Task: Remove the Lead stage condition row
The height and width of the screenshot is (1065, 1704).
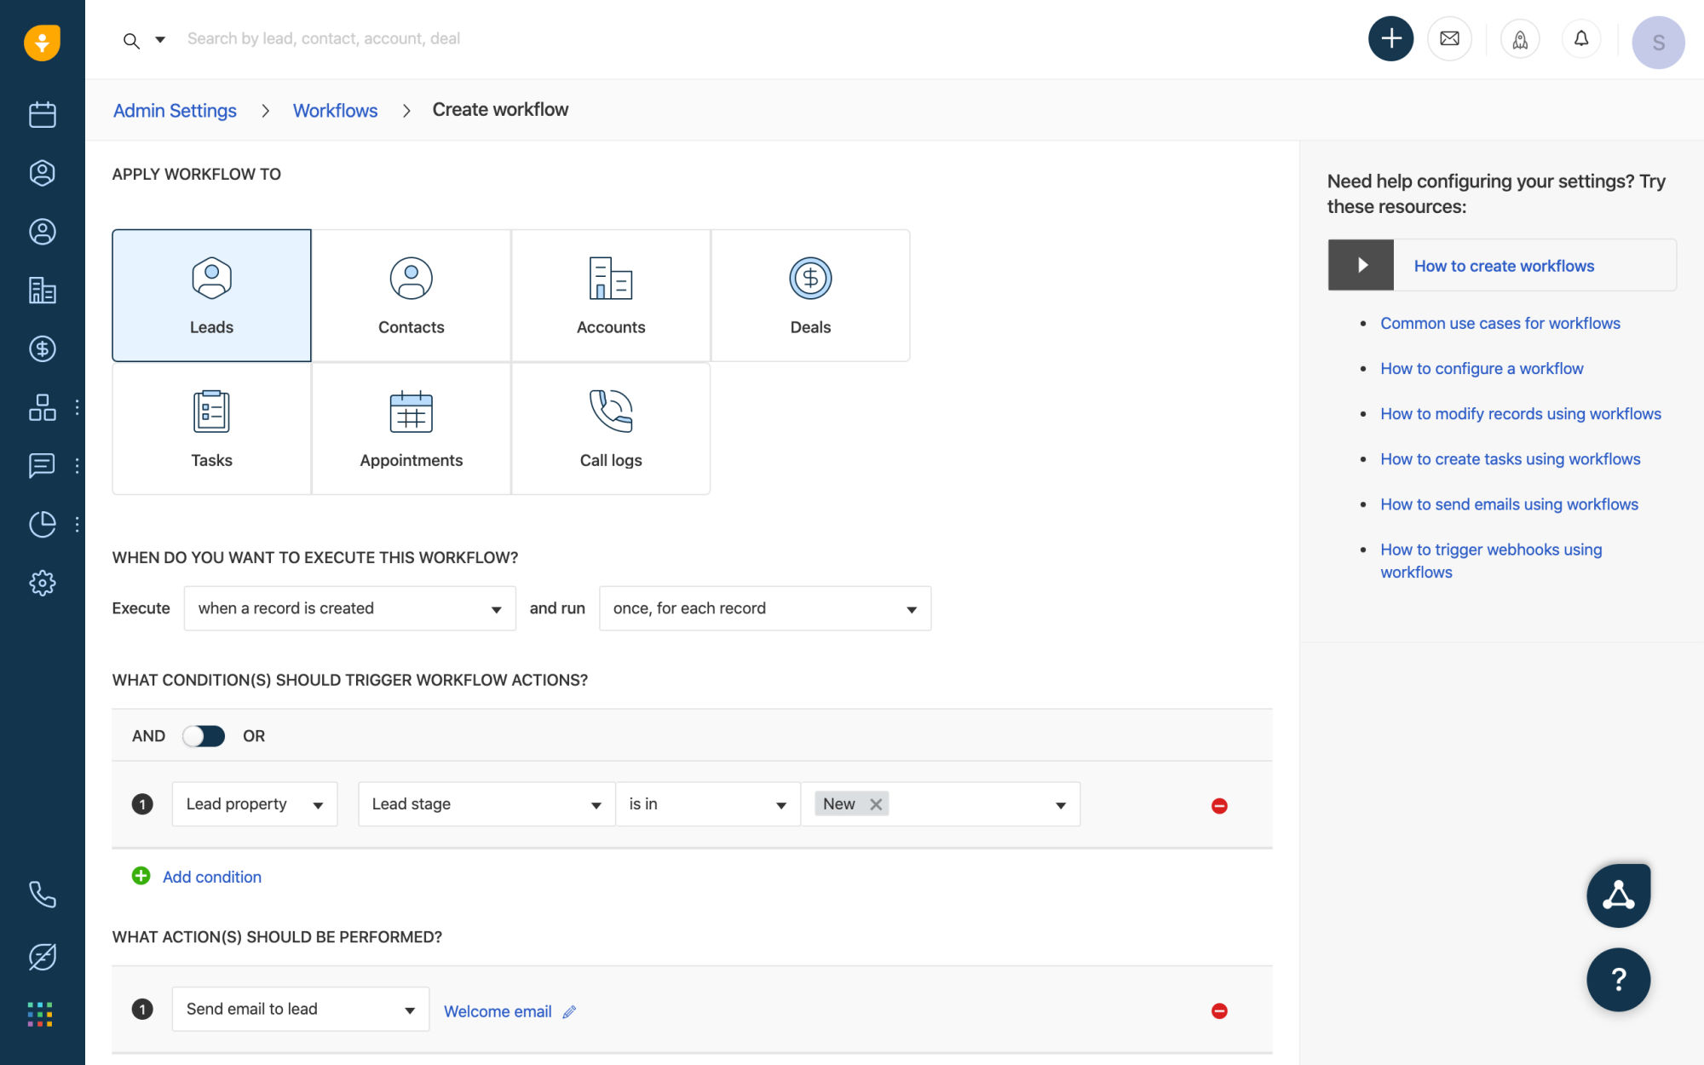Action: [x=1219, y=805]
